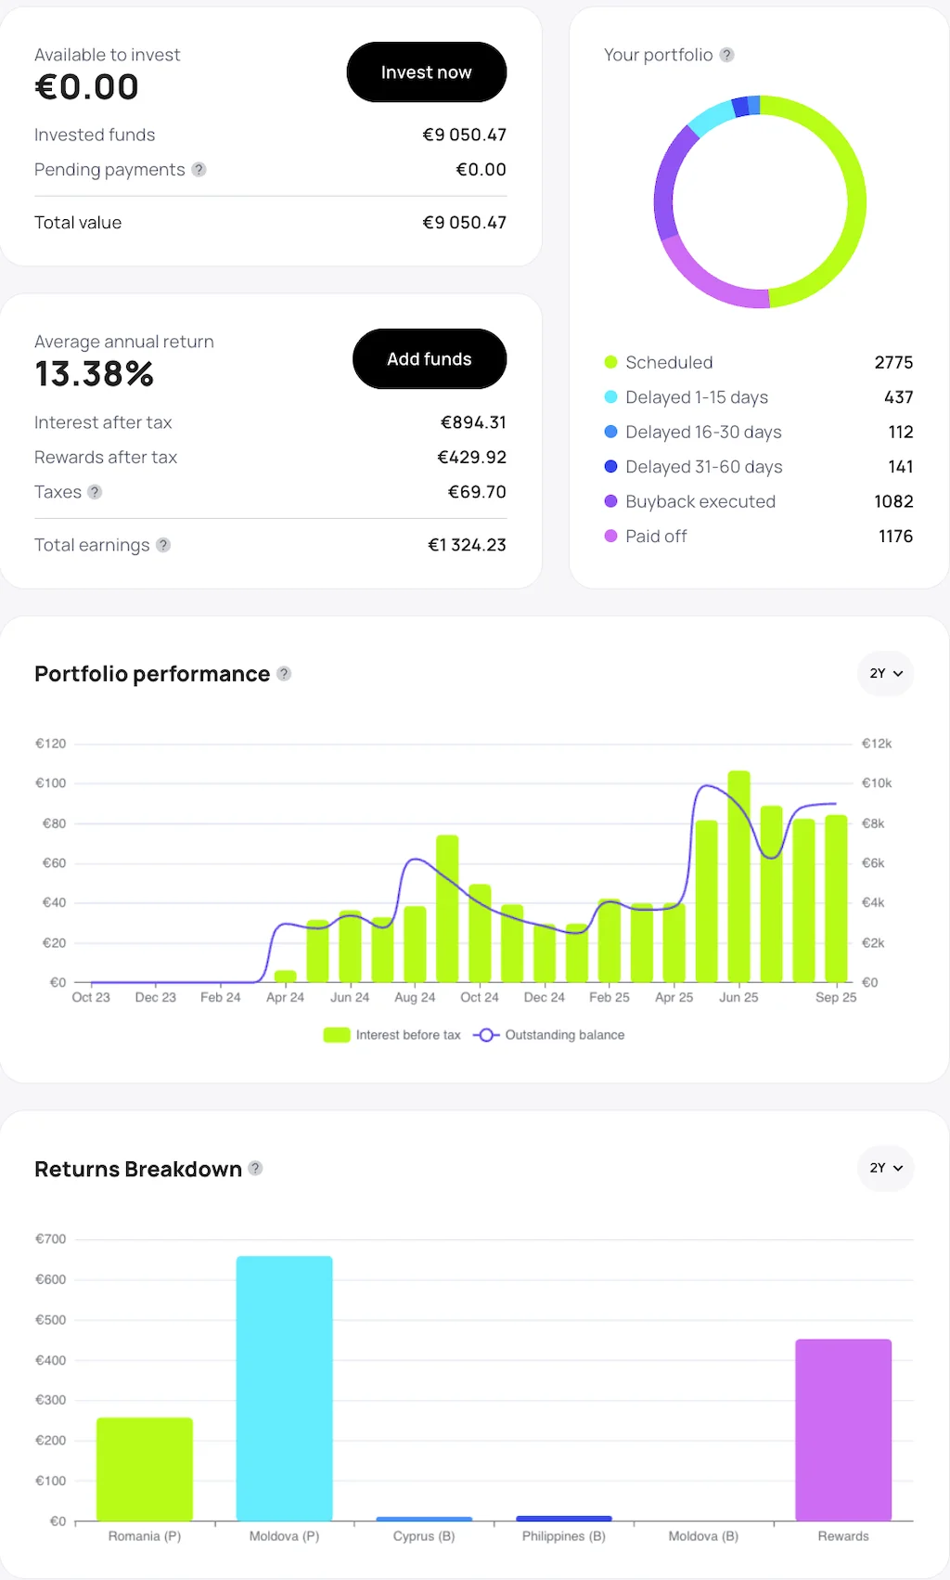Open the Taxes info tooltip icon
Image resolution: width=950 pixels, height=1580 pixels.
click(x=95, y=492)
